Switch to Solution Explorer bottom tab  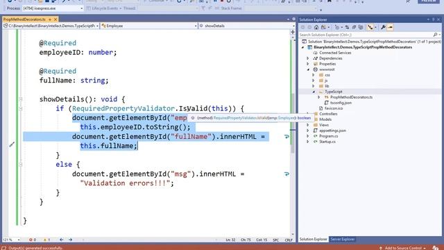tap(313, 239)
